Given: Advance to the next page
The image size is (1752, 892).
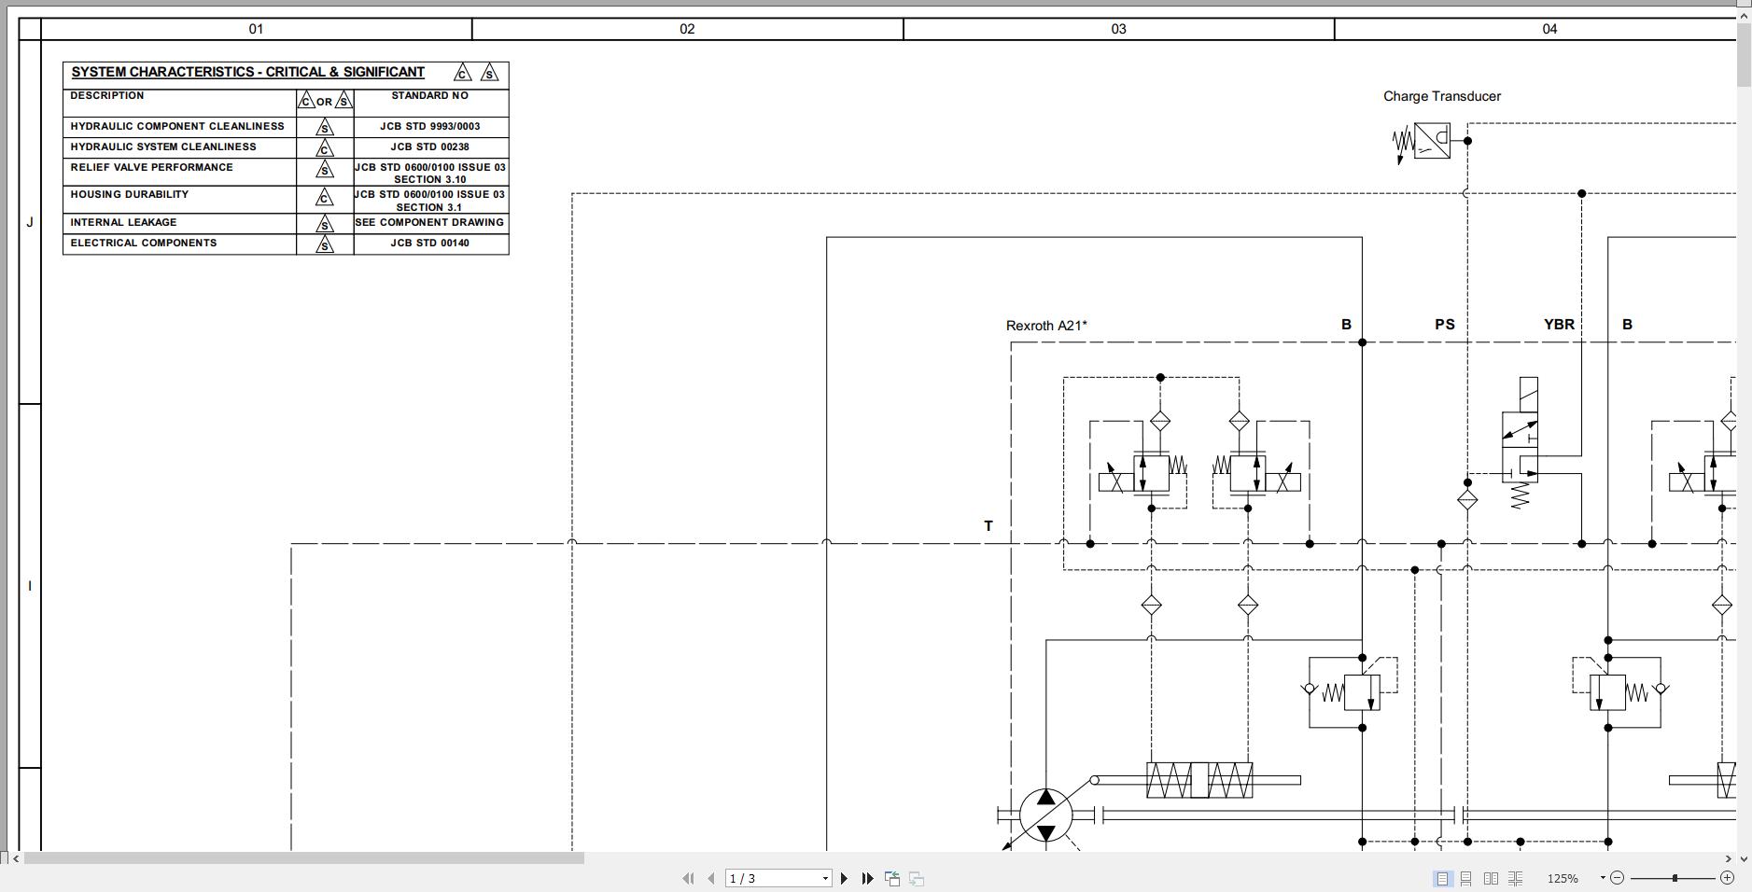Looking at the screenshot, I should (845, 878).
